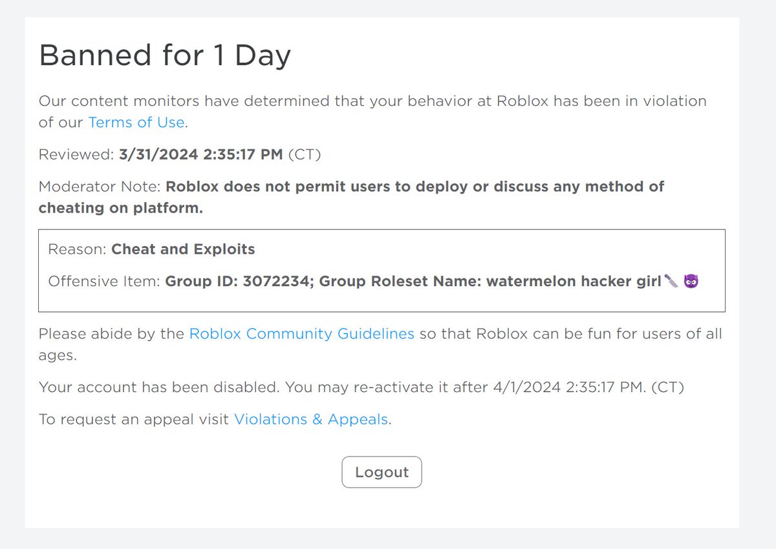Click the Group ID: 3072234 text

tap(239, 281)
